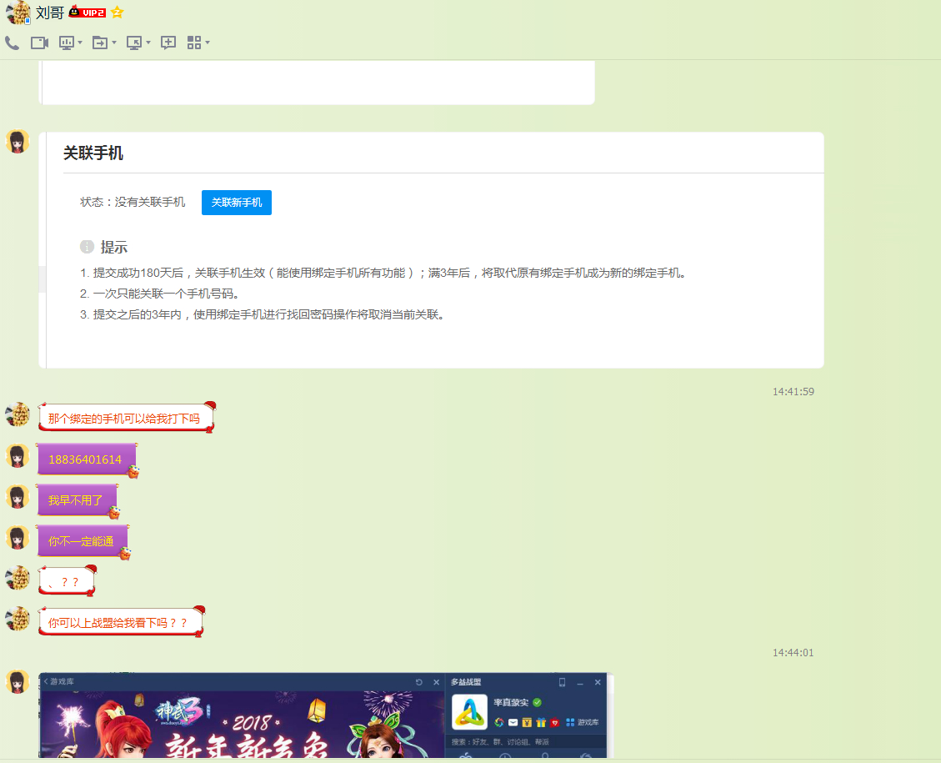Open the shared 关联手机 screenshot image

pyautogui.click(x=432, y=250)
